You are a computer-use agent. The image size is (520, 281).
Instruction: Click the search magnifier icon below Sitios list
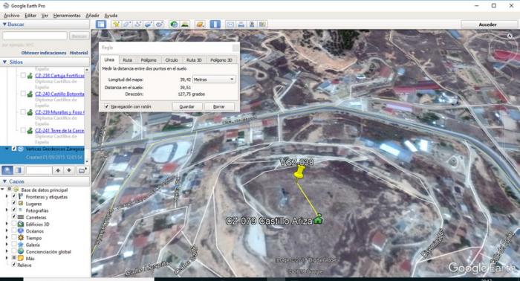7,170
